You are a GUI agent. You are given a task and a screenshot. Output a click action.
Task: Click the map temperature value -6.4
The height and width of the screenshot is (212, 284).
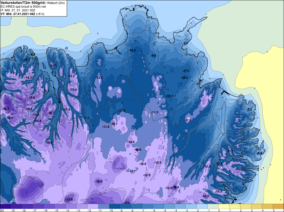[259, 153]
